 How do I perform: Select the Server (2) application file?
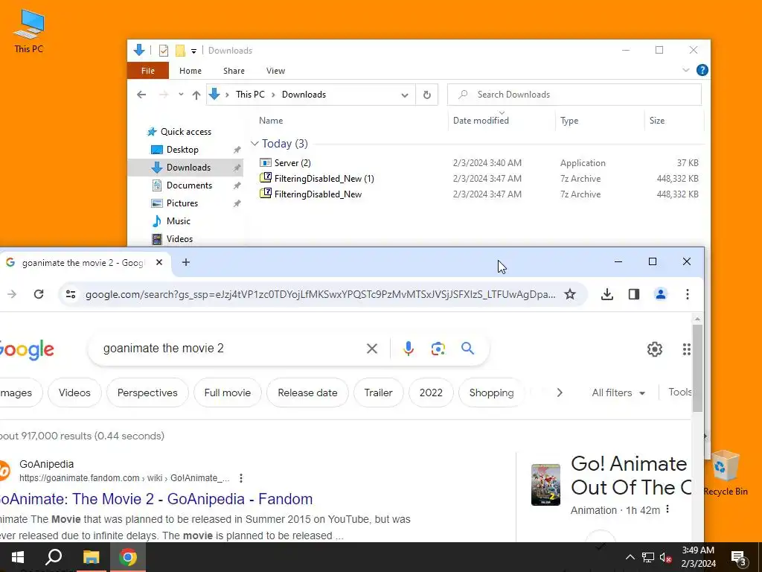pos(292,163)
